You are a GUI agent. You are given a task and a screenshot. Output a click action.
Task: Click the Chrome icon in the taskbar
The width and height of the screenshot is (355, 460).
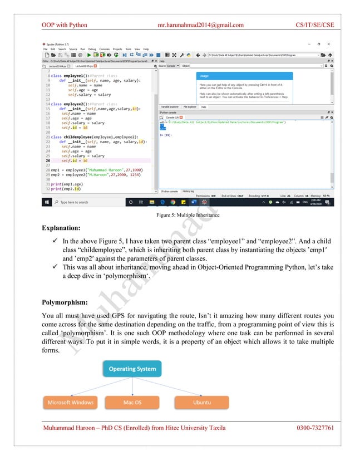tap(172, 202)
